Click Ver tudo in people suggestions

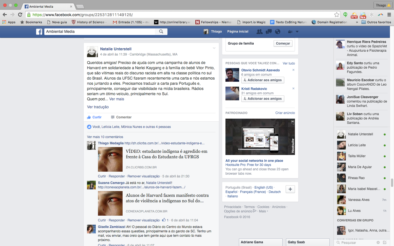(x=289, y=63)
